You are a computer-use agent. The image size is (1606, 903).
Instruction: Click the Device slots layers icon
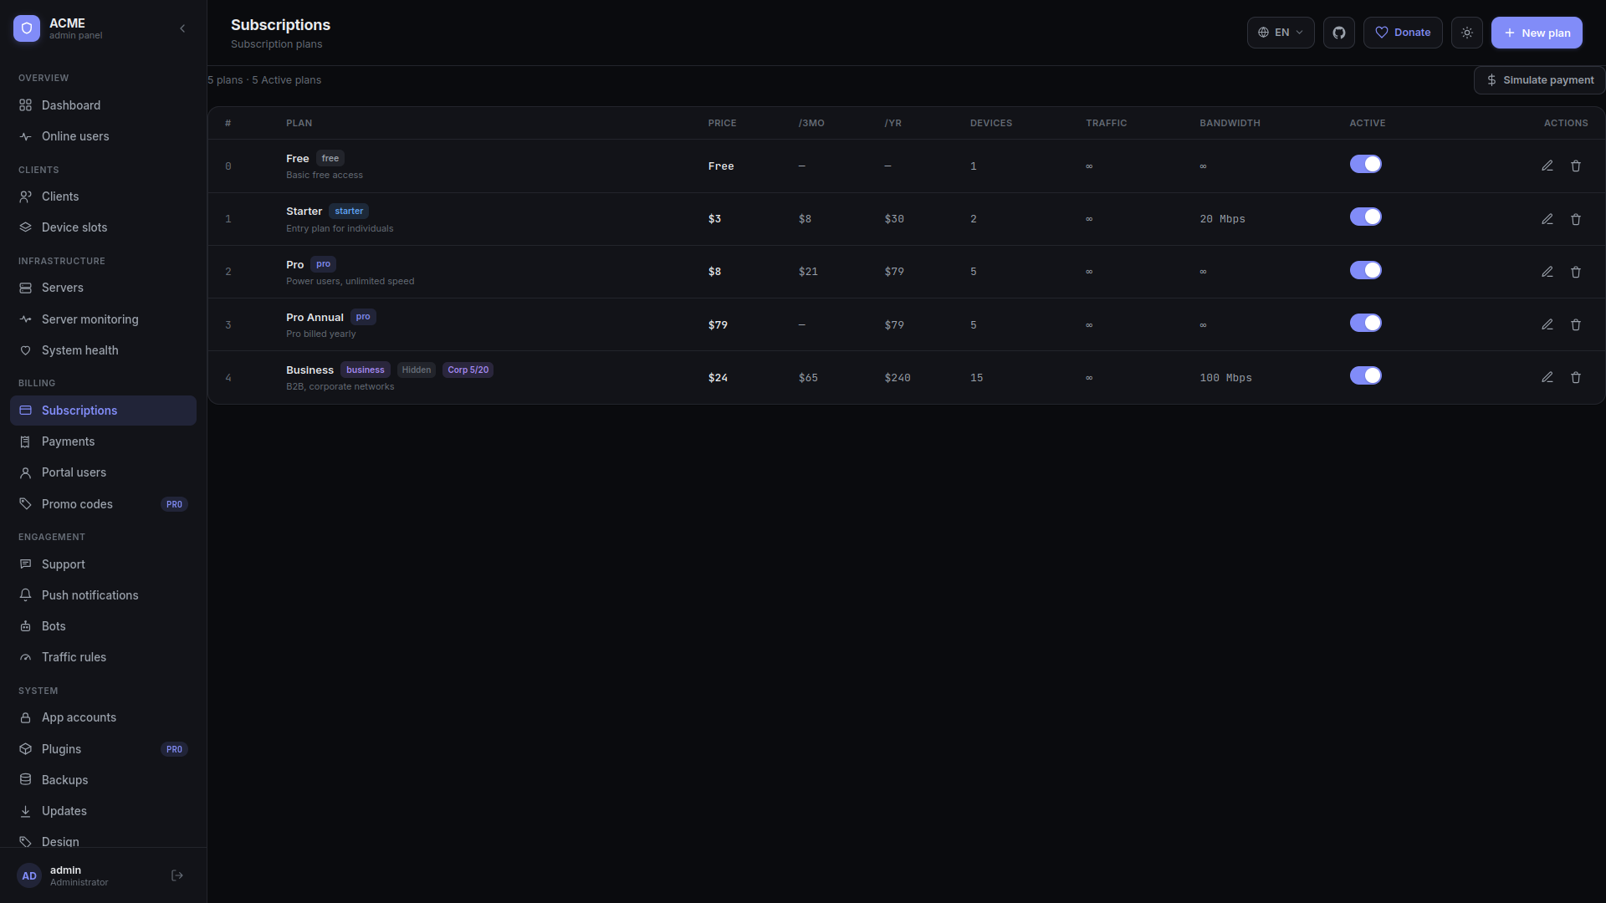26,227
